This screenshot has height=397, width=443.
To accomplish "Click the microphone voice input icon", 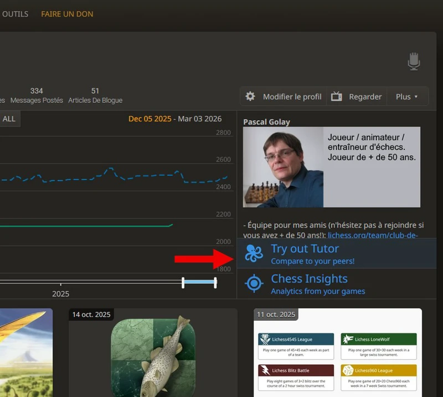I will coord(414,61).
